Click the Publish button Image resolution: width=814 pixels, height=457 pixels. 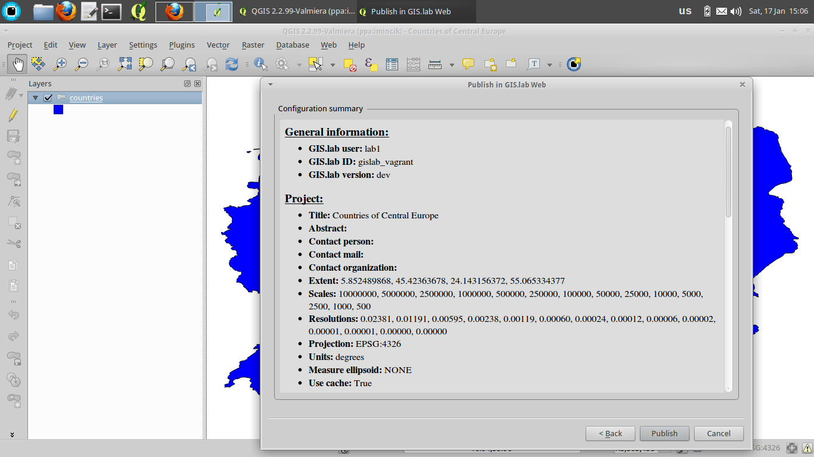pos(664,433)
